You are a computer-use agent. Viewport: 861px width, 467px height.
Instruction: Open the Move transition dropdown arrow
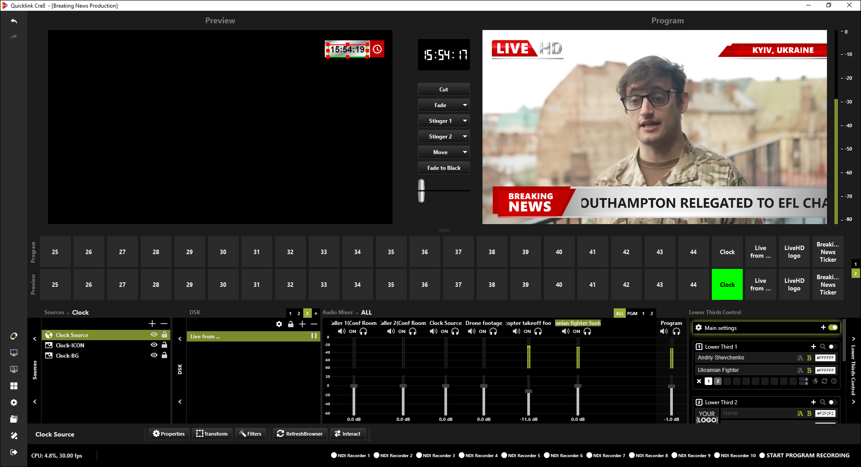pyautogui.click(x=465, y=152)
